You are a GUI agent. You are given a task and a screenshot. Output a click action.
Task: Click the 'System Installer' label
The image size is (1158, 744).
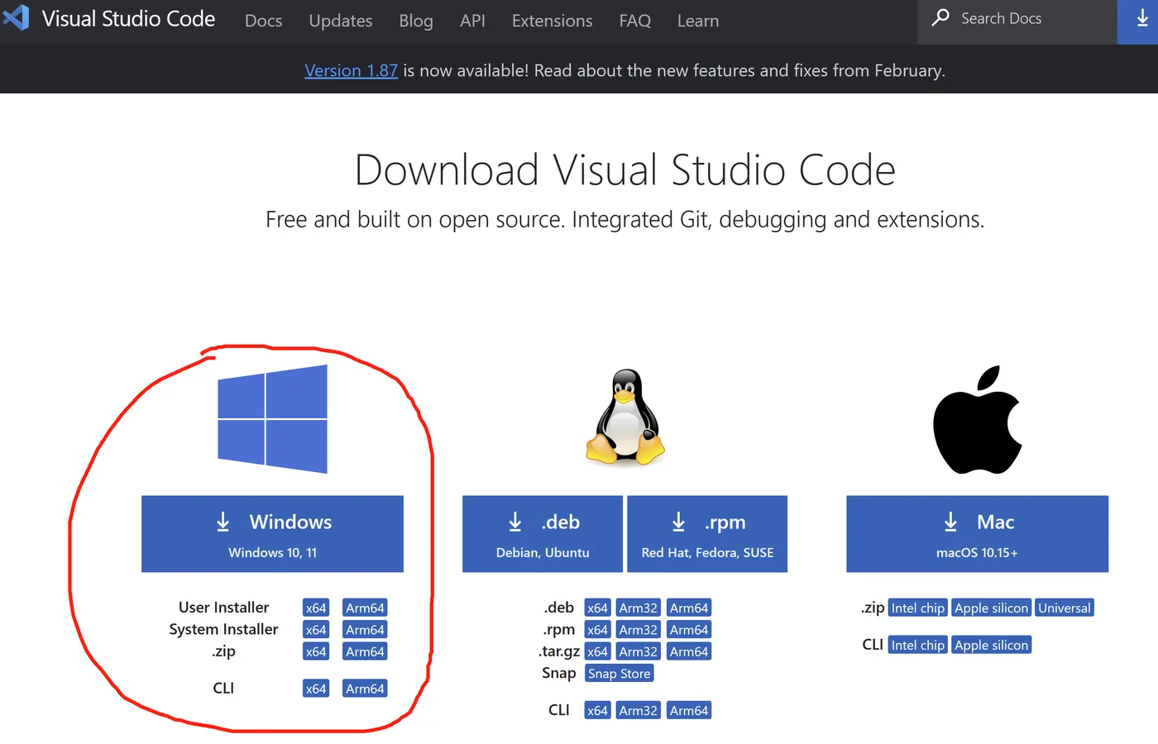[x=223, y=629]
